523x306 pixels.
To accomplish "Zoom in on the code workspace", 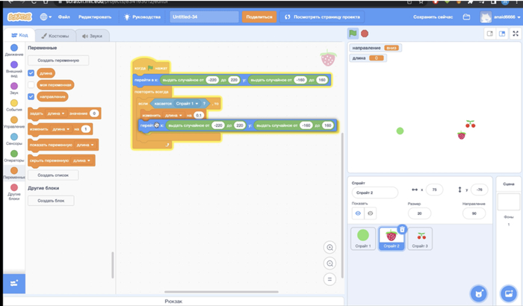I will click(x=329, y=248).
